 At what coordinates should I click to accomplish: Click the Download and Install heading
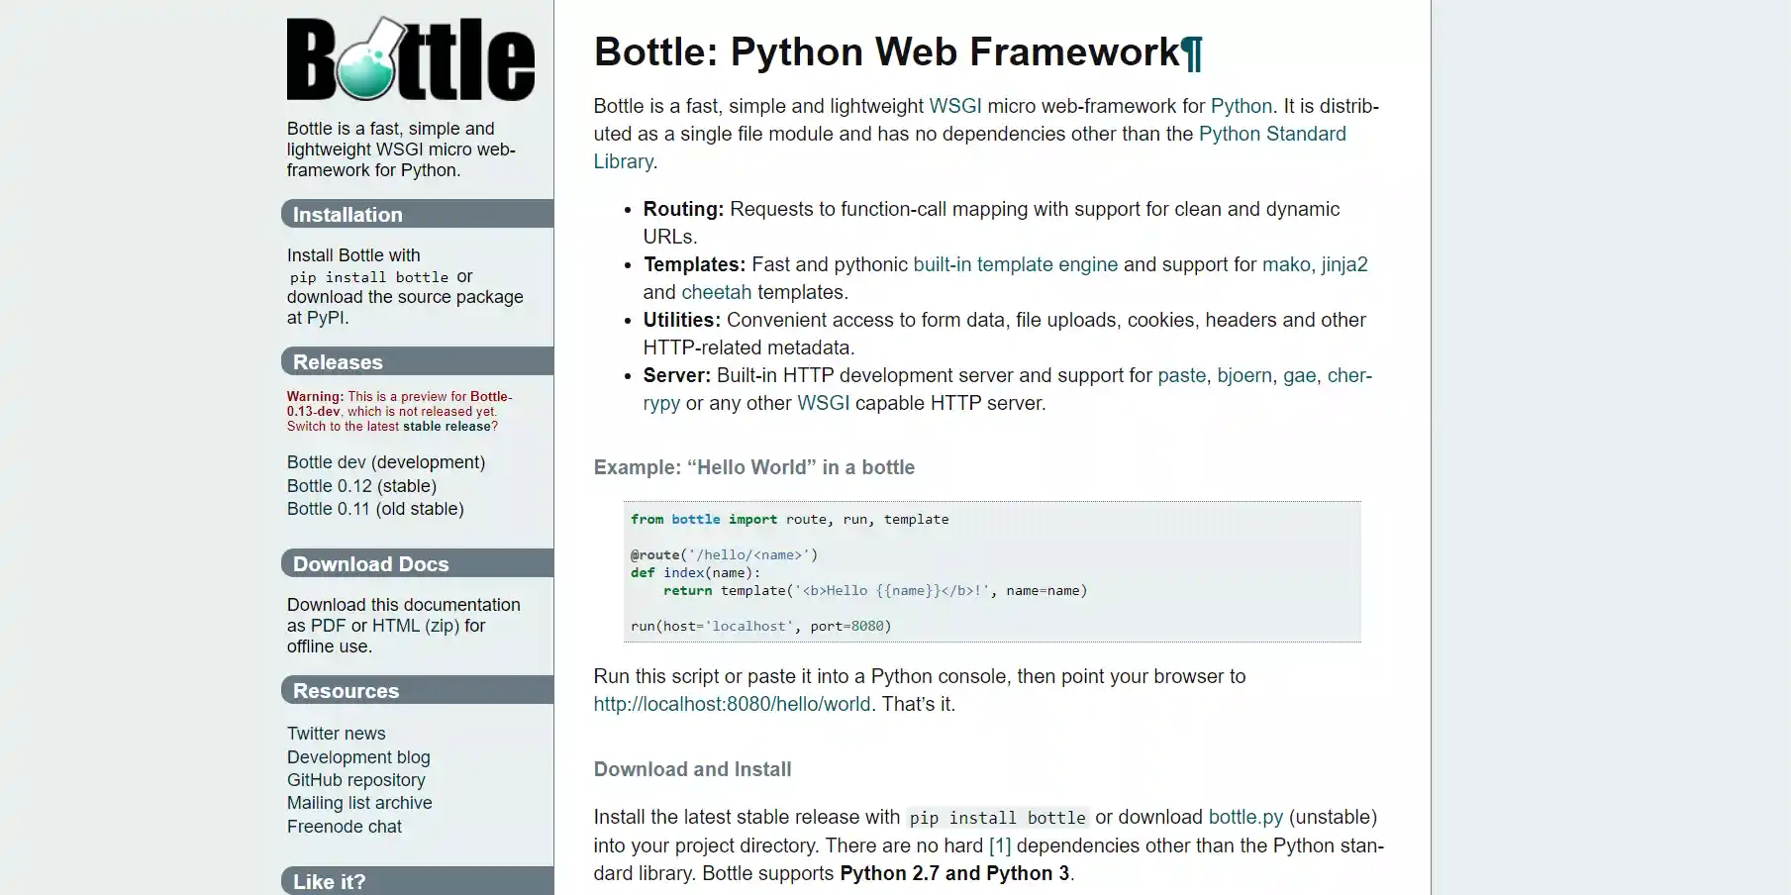coord(693,769)
